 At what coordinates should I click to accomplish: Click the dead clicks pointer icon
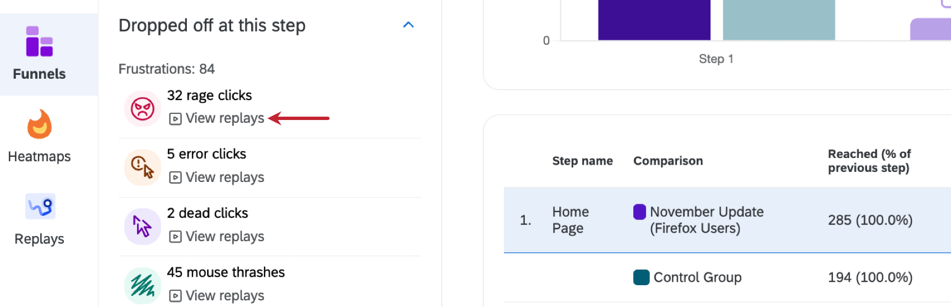[143, 227]
